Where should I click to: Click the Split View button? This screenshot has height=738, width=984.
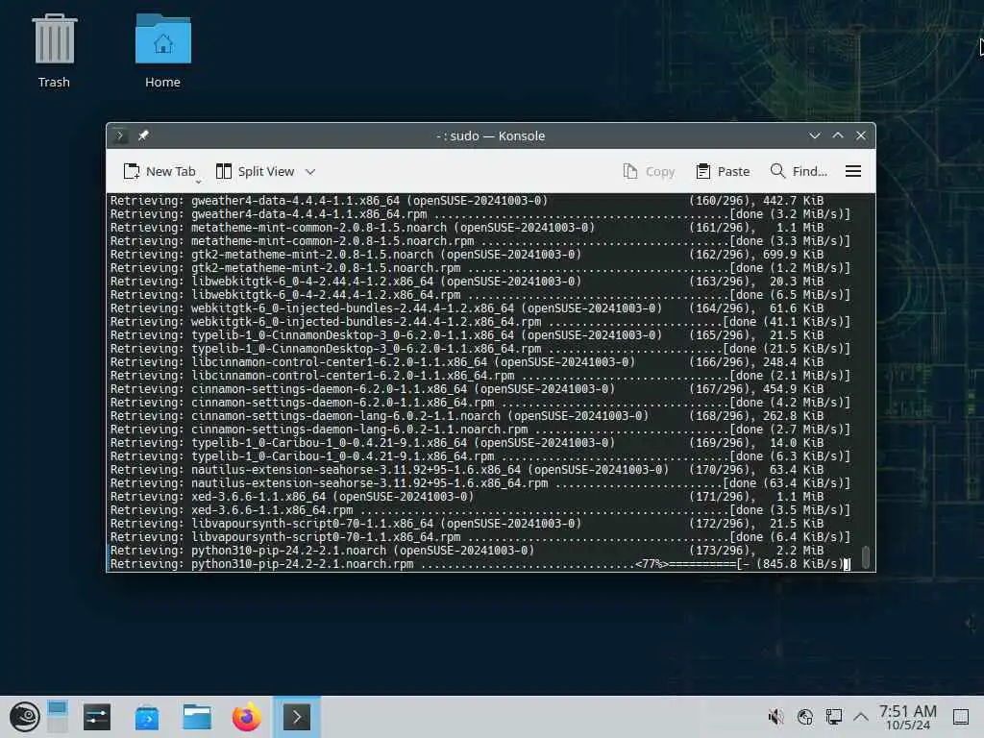[x=255, y=171]
